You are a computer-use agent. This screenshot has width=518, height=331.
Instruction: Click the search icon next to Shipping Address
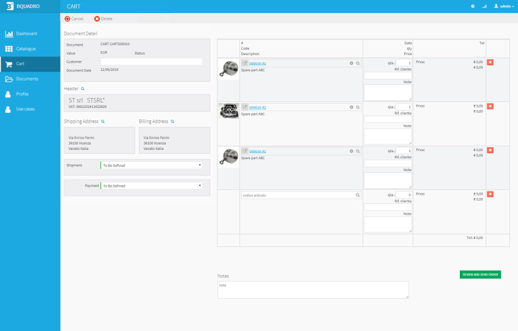[103, 121]
